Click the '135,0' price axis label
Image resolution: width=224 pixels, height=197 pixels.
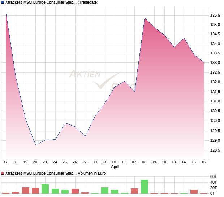click(215, 25)
